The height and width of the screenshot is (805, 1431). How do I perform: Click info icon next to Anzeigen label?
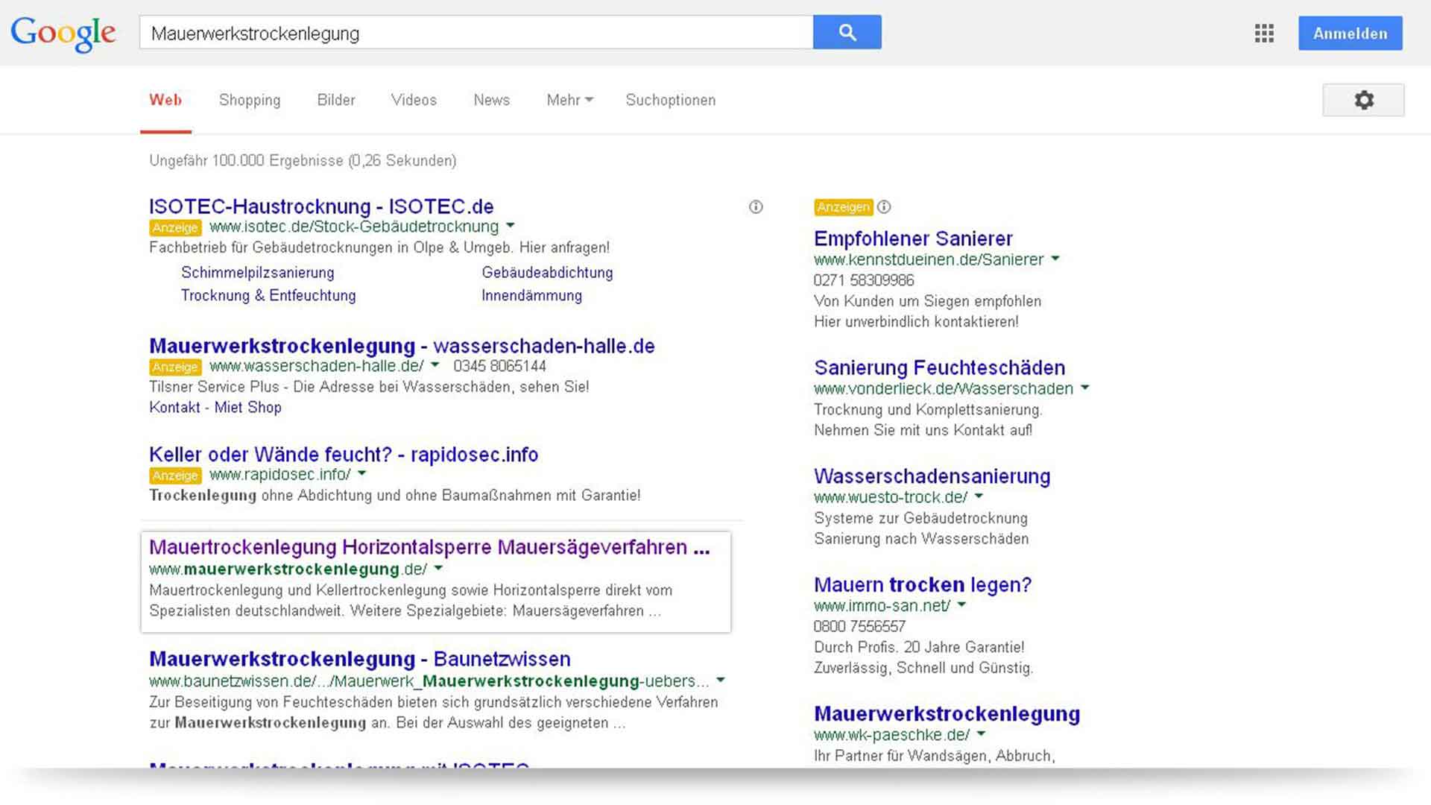[884, 207]
